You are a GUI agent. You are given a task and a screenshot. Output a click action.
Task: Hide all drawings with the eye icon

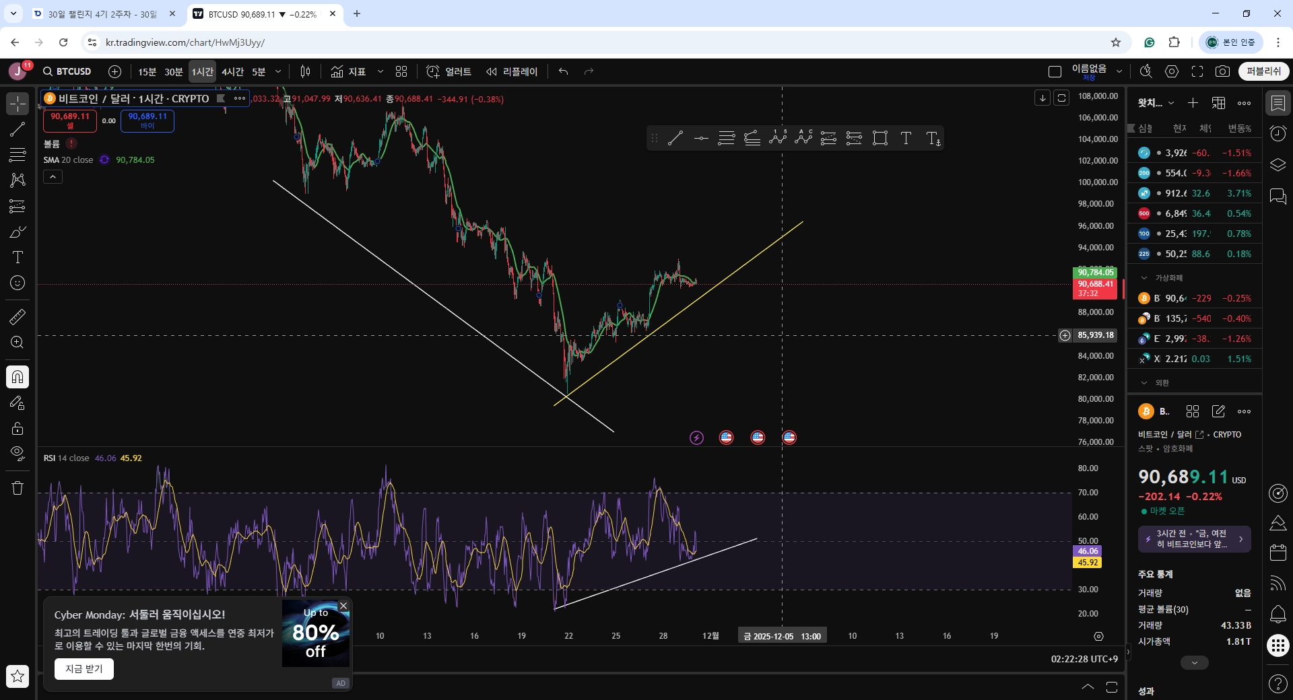18,453
